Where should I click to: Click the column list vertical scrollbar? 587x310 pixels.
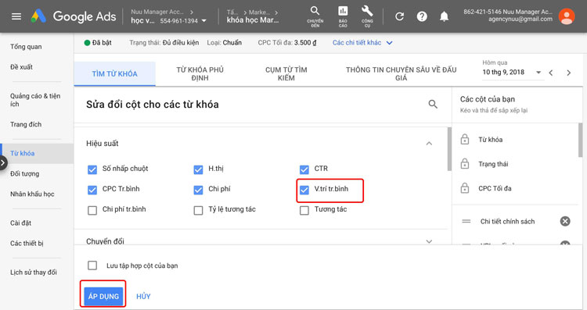click(449, 149)
